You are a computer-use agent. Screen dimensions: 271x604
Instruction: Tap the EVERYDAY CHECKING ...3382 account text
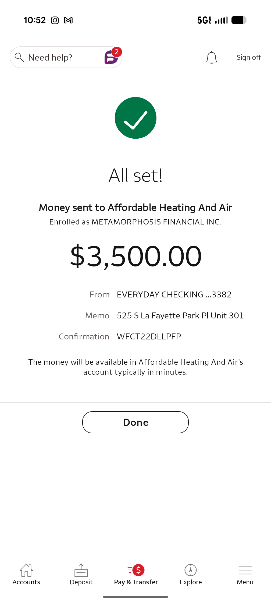coord(174,294)
